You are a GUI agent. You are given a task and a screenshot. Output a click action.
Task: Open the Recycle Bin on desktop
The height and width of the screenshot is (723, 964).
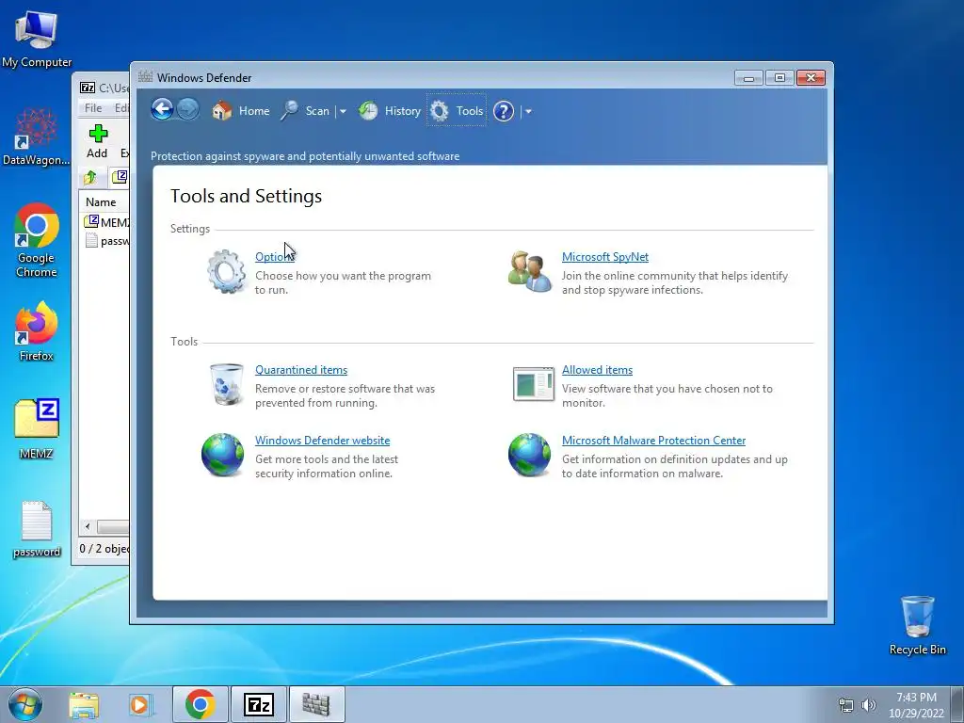917,625
